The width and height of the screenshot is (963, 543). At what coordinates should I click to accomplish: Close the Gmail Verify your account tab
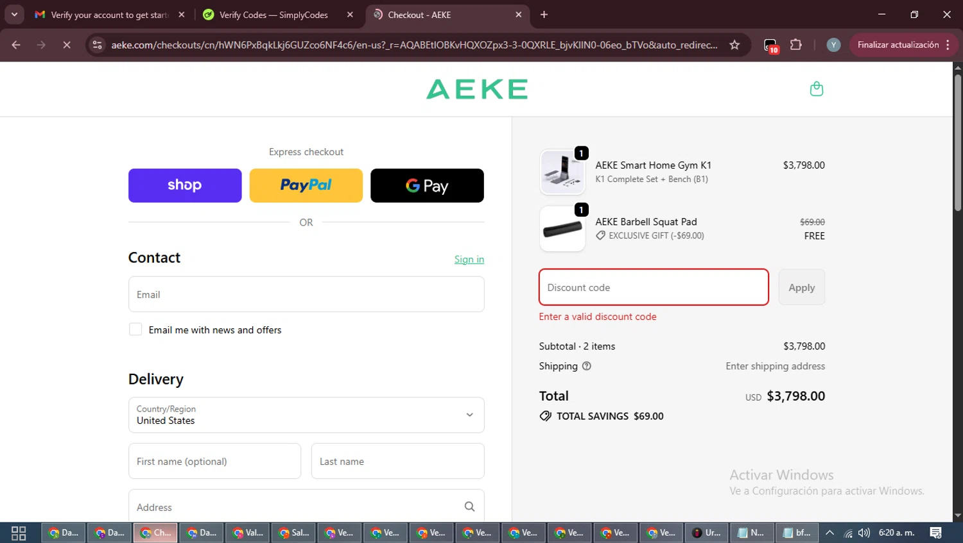182,15
